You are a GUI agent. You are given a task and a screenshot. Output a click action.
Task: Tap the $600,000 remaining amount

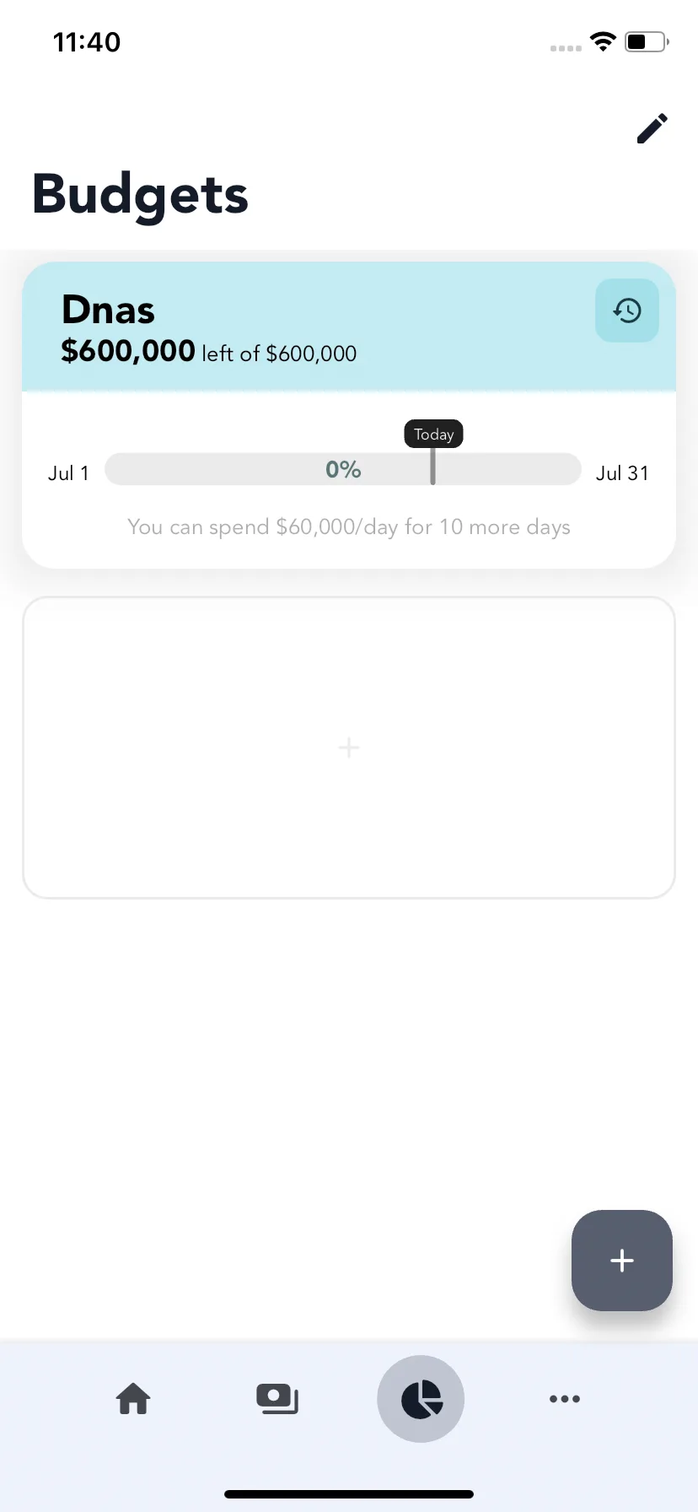coord(128,351)
